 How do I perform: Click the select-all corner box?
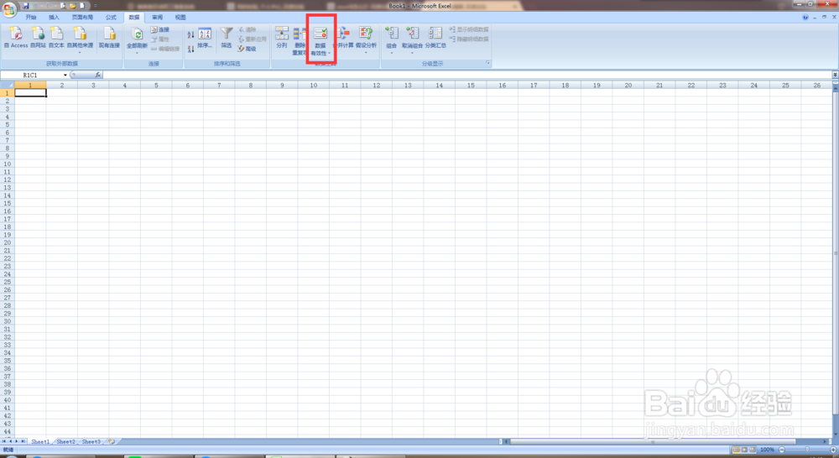[x=7, y=85]
